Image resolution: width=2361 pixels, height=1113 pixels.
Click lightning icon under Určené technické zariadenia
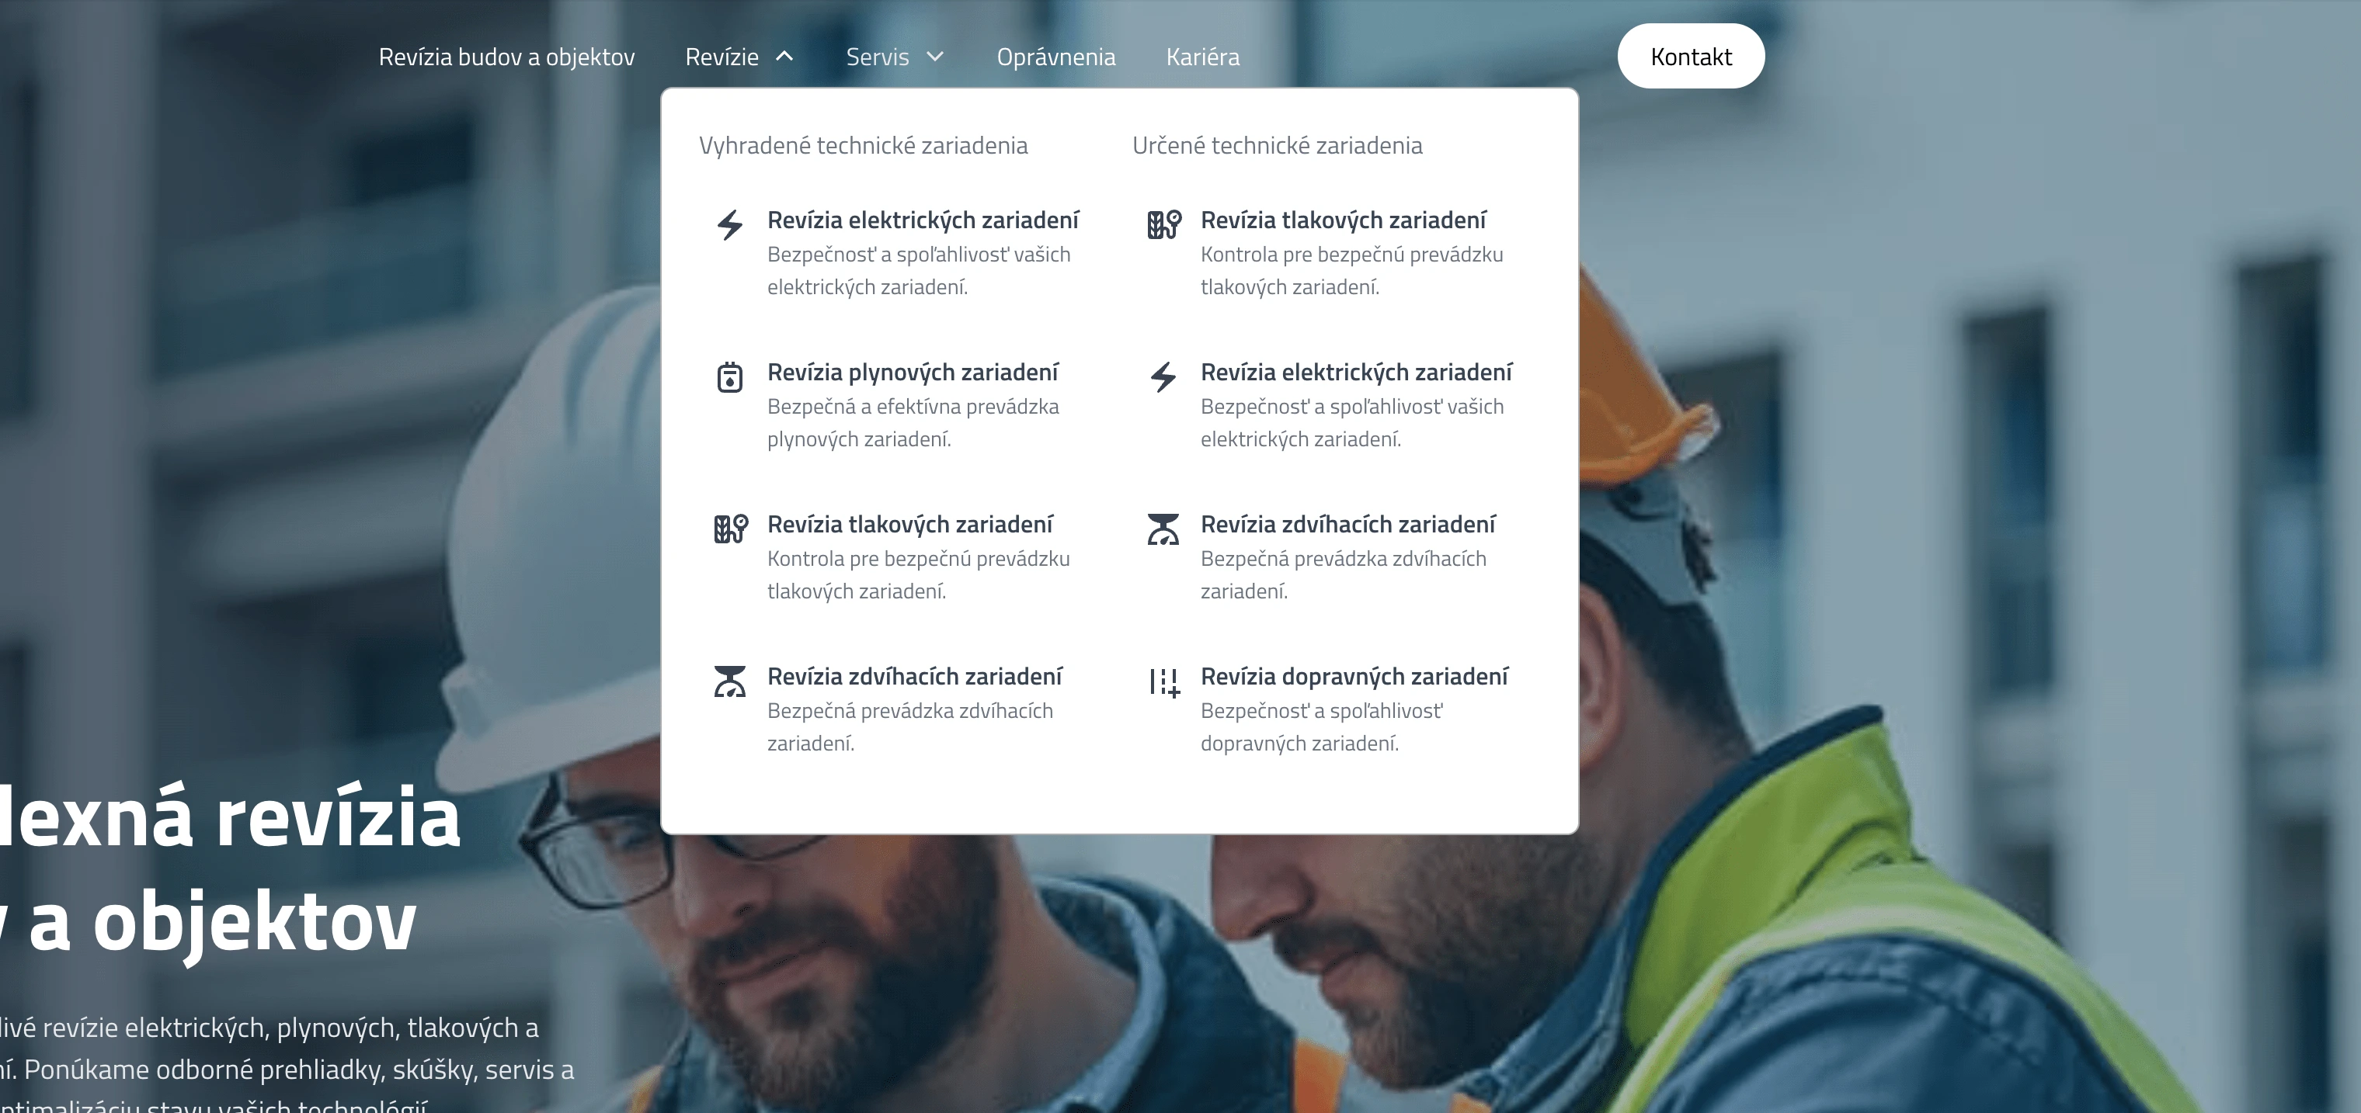coord(1163,376)
